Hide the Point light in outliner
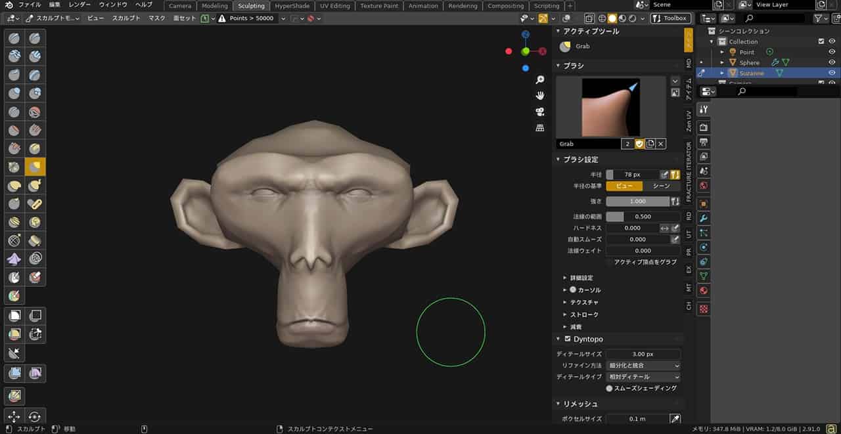 click(x=832, y=52)
